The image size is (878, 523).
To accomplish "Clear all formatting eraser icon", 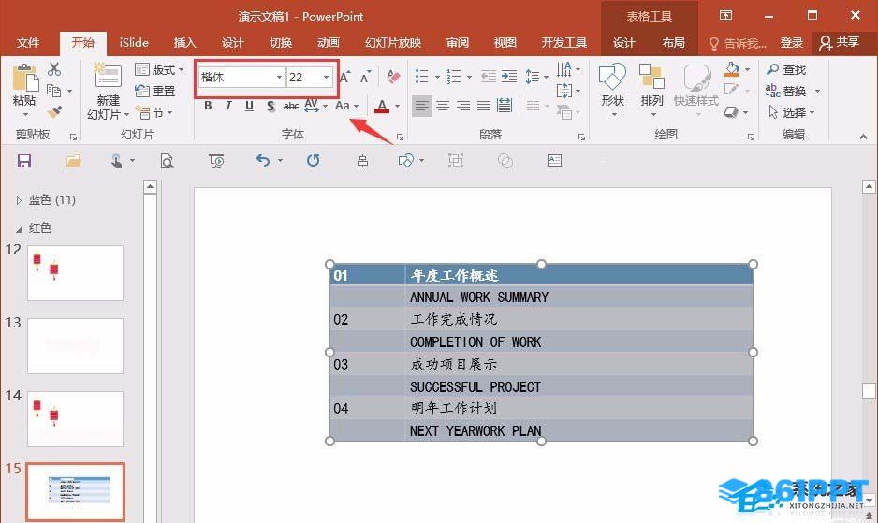I will 394,77.
